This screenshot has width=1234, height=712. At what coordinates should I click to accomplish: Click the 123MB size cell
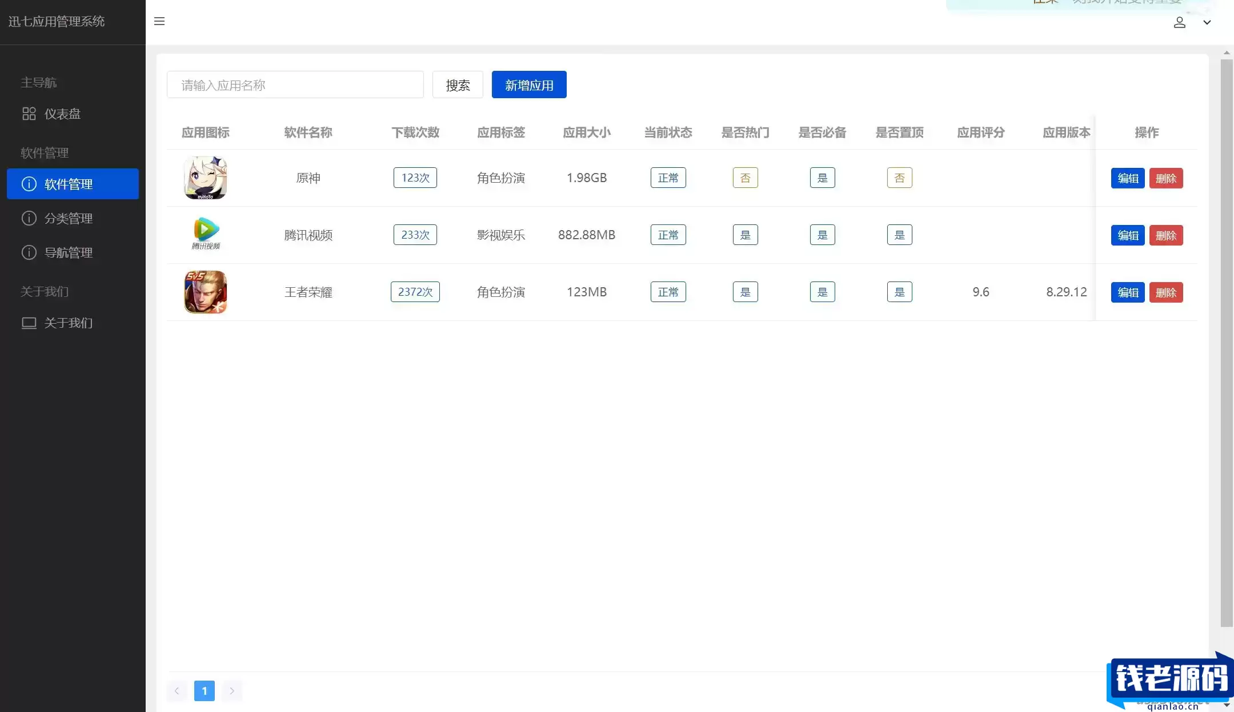tap(587, 292)
